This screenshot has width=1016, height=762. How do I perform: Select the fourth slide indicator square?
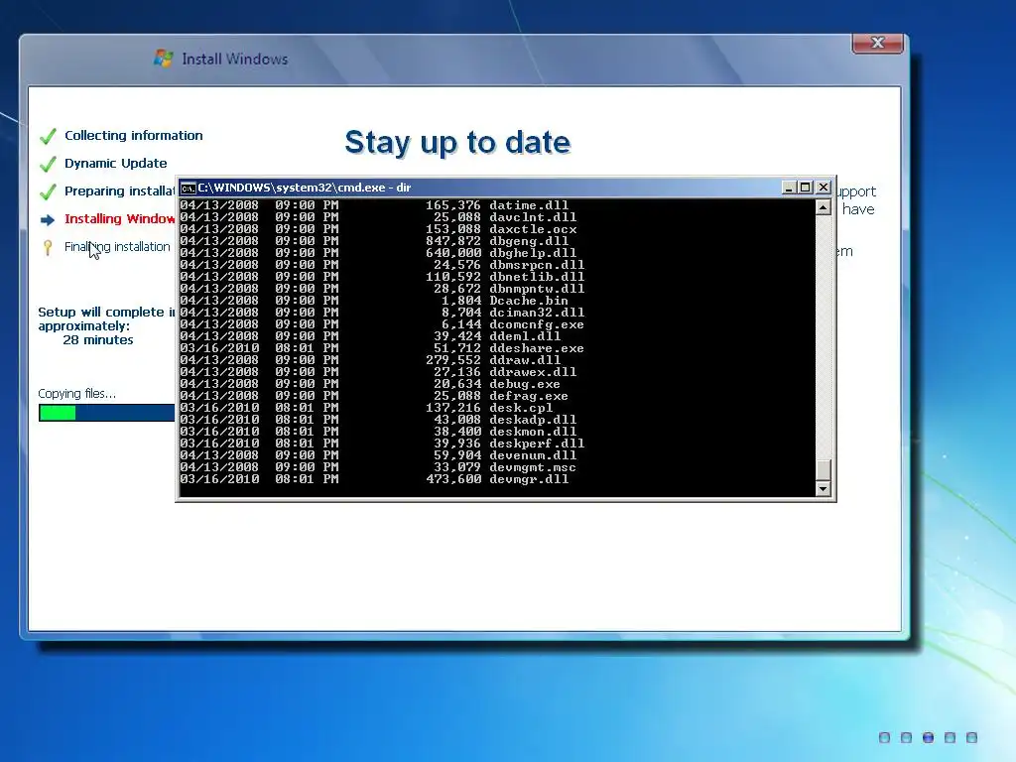950,737
